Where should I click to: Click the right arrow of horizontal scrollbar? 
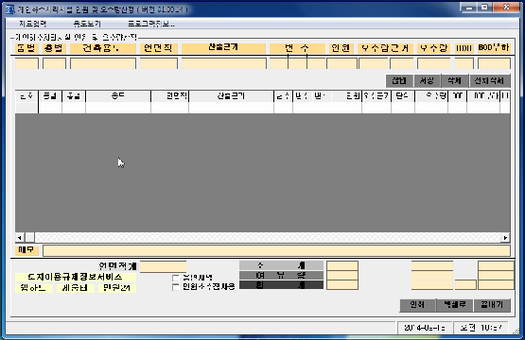coord(505,238)
